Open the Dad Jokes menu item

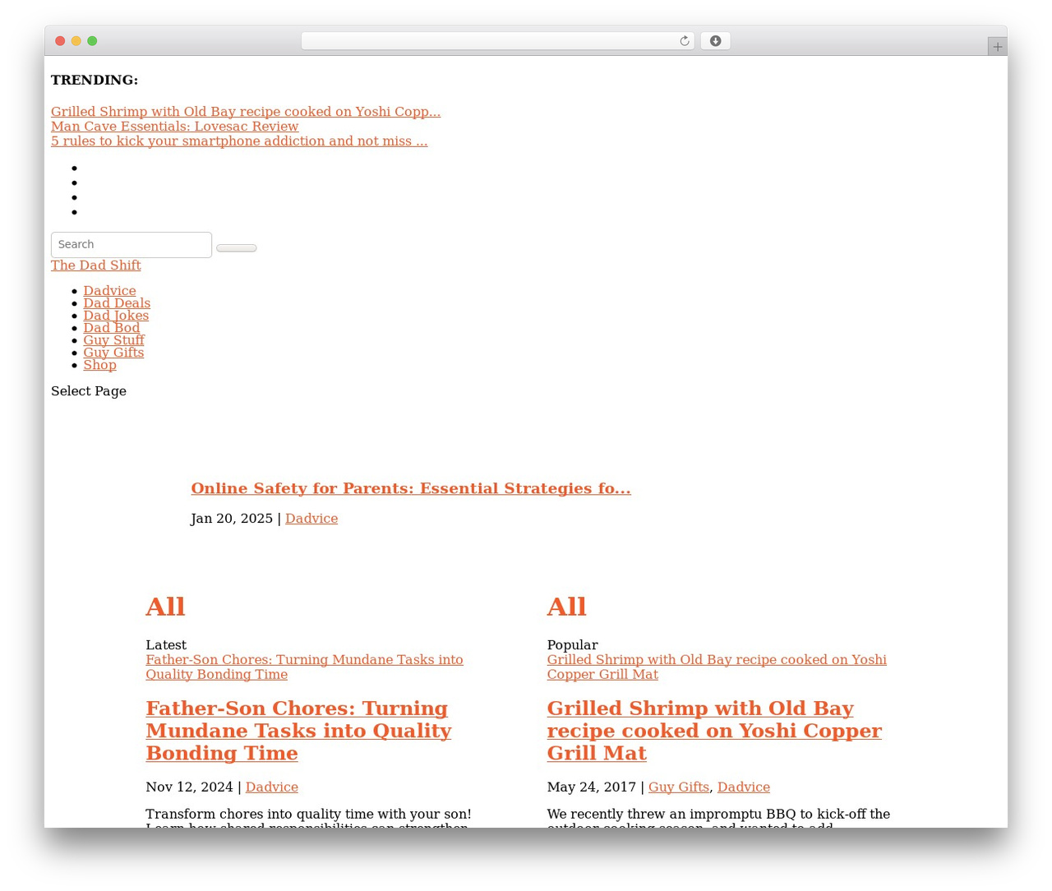click(x=116, y=316)
